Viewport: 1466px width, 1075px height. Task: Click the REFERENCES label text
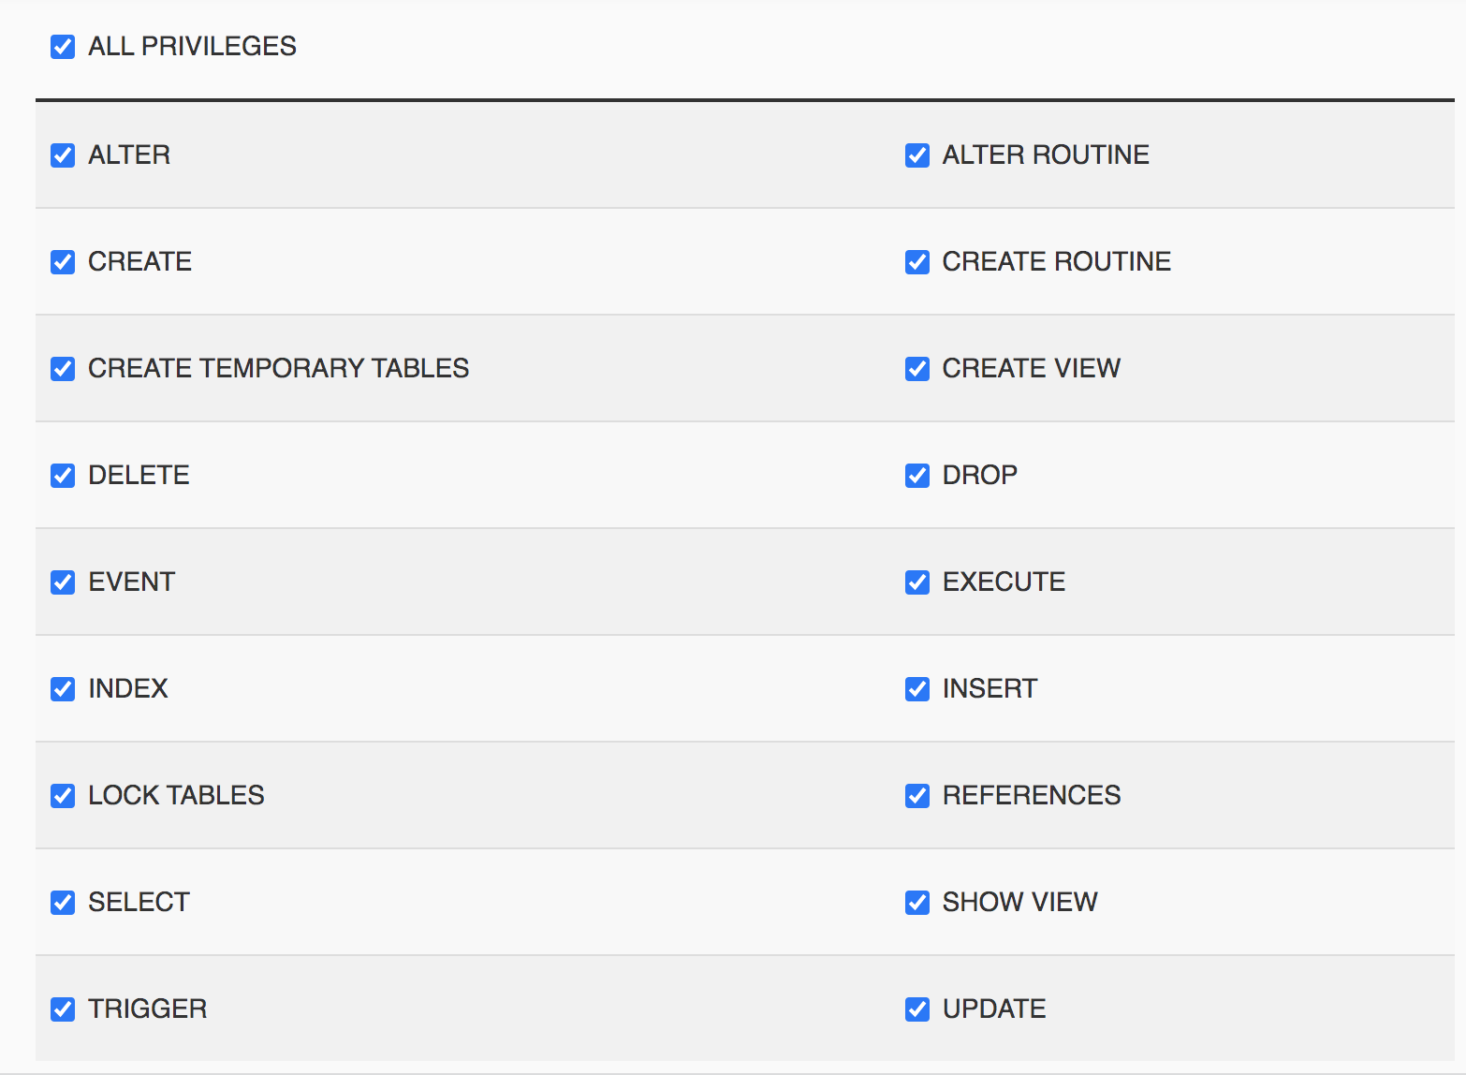[1032, 795]
